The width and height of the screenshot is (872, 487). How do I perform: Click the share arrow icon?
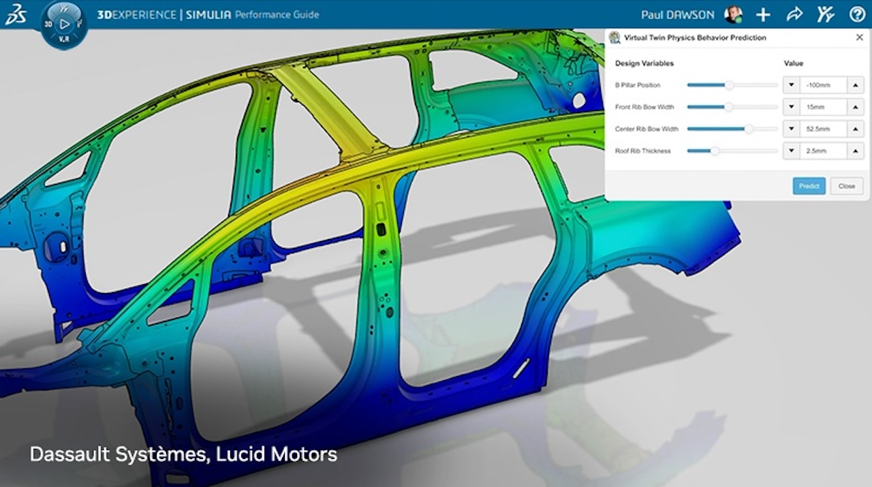[794, 14]
